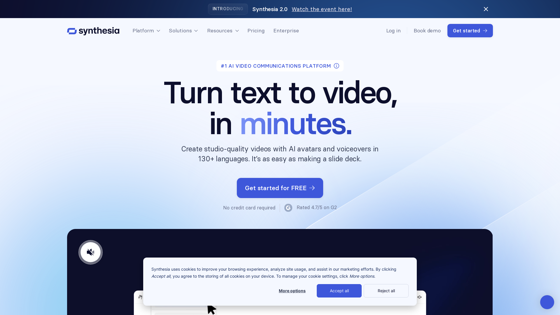Click the G2 rating badge icon
Screen dimensions: 560x315
click(x=288, y=207)
